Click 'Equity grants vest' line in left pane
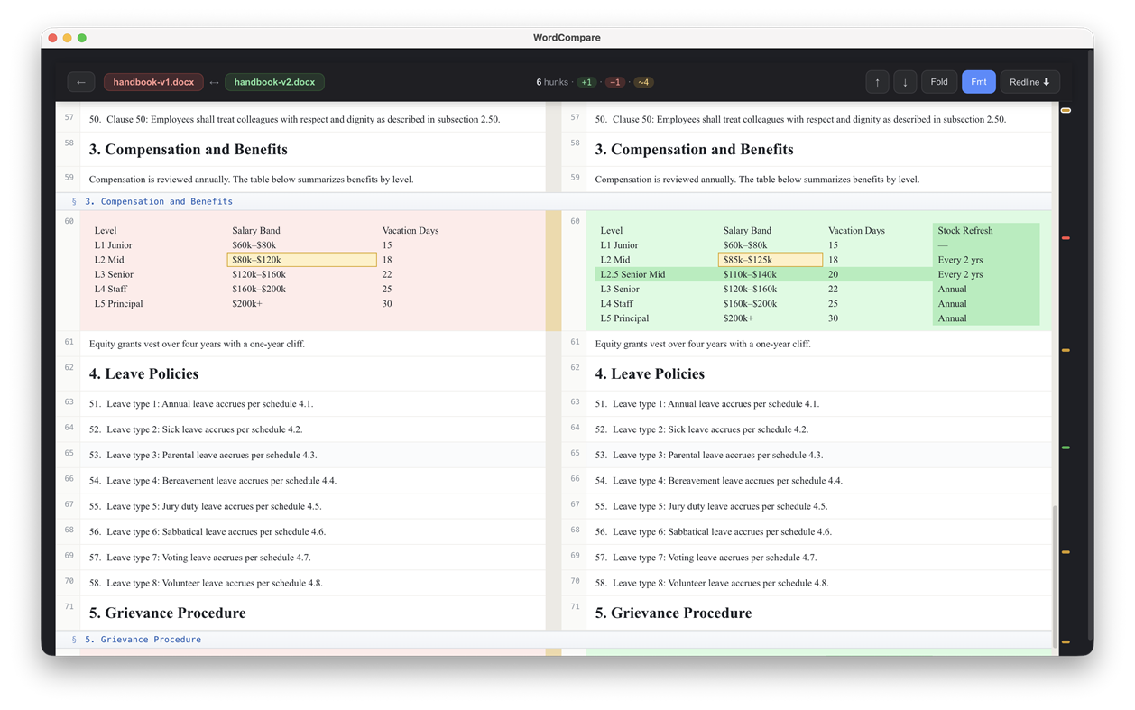Viewport: 1135px width, 710px height. pyautogui.click(x=197, y=344)
